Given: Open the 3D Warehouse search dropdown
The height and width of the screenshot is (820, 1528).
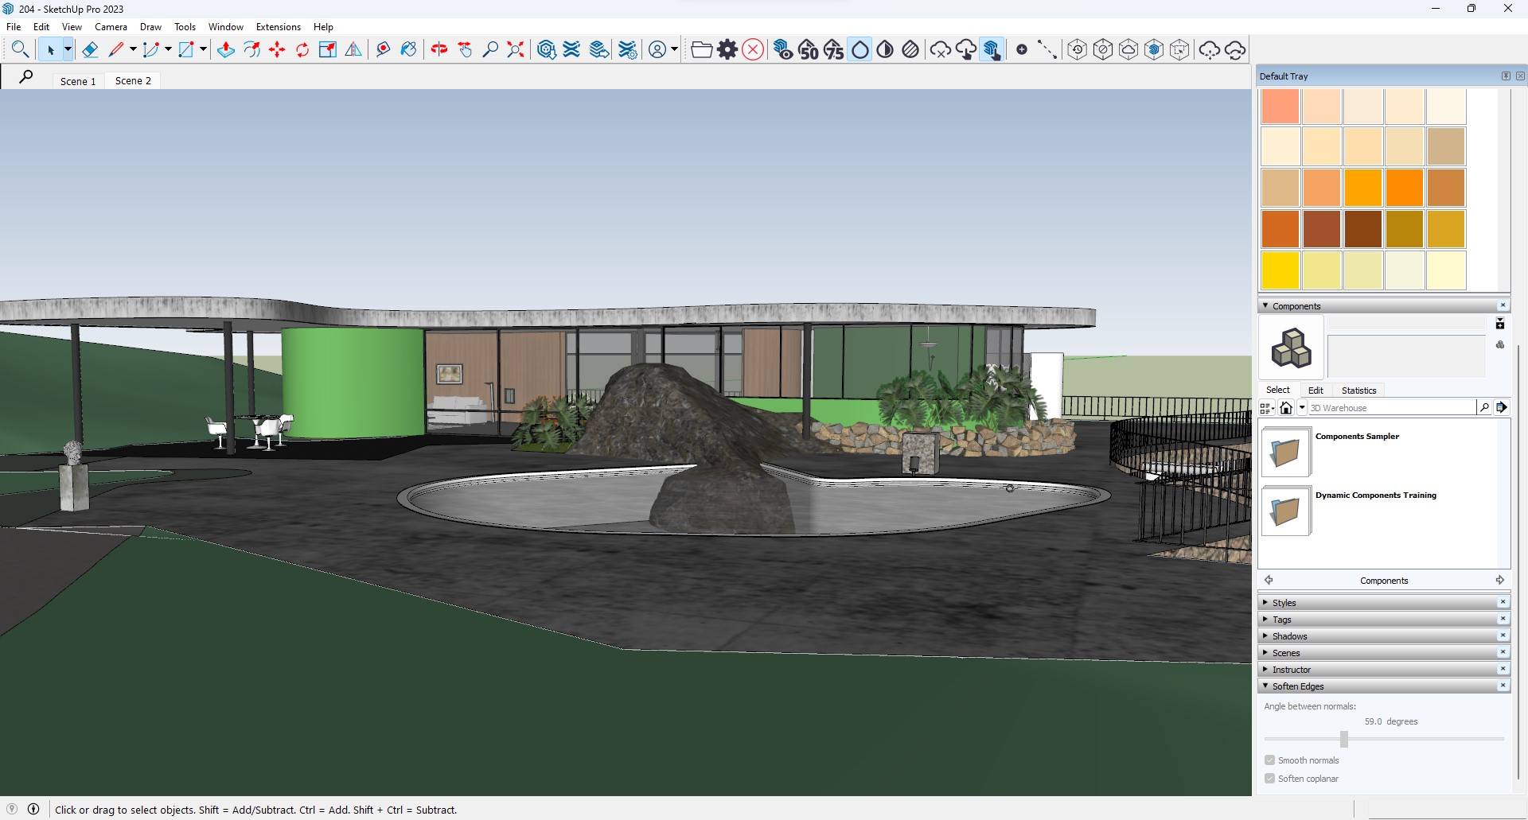Looking at the screenshot, I should 1303,406.
